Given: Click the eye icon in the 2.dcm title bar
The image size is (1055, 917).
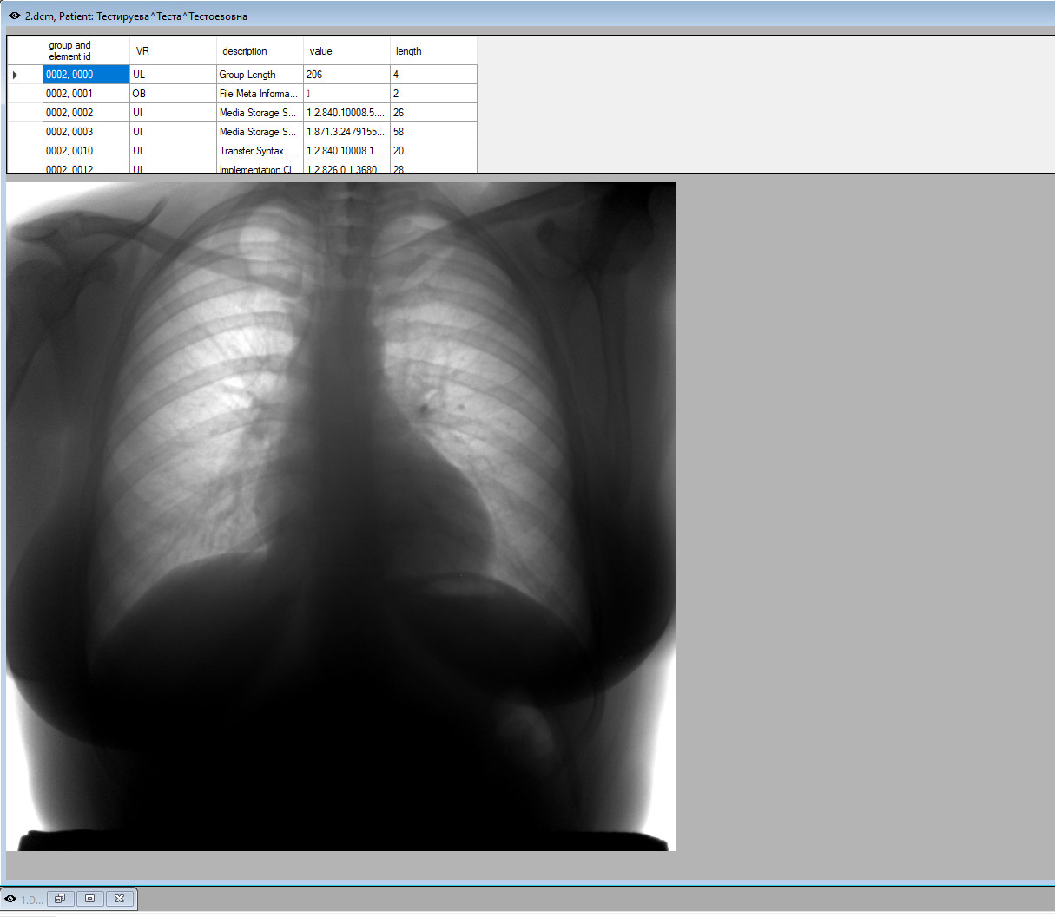Looking at the screenshot, I should click(x=14, y=16).
